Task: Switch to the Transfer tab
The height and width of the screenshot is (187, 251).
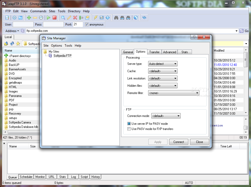Action: 154,52
